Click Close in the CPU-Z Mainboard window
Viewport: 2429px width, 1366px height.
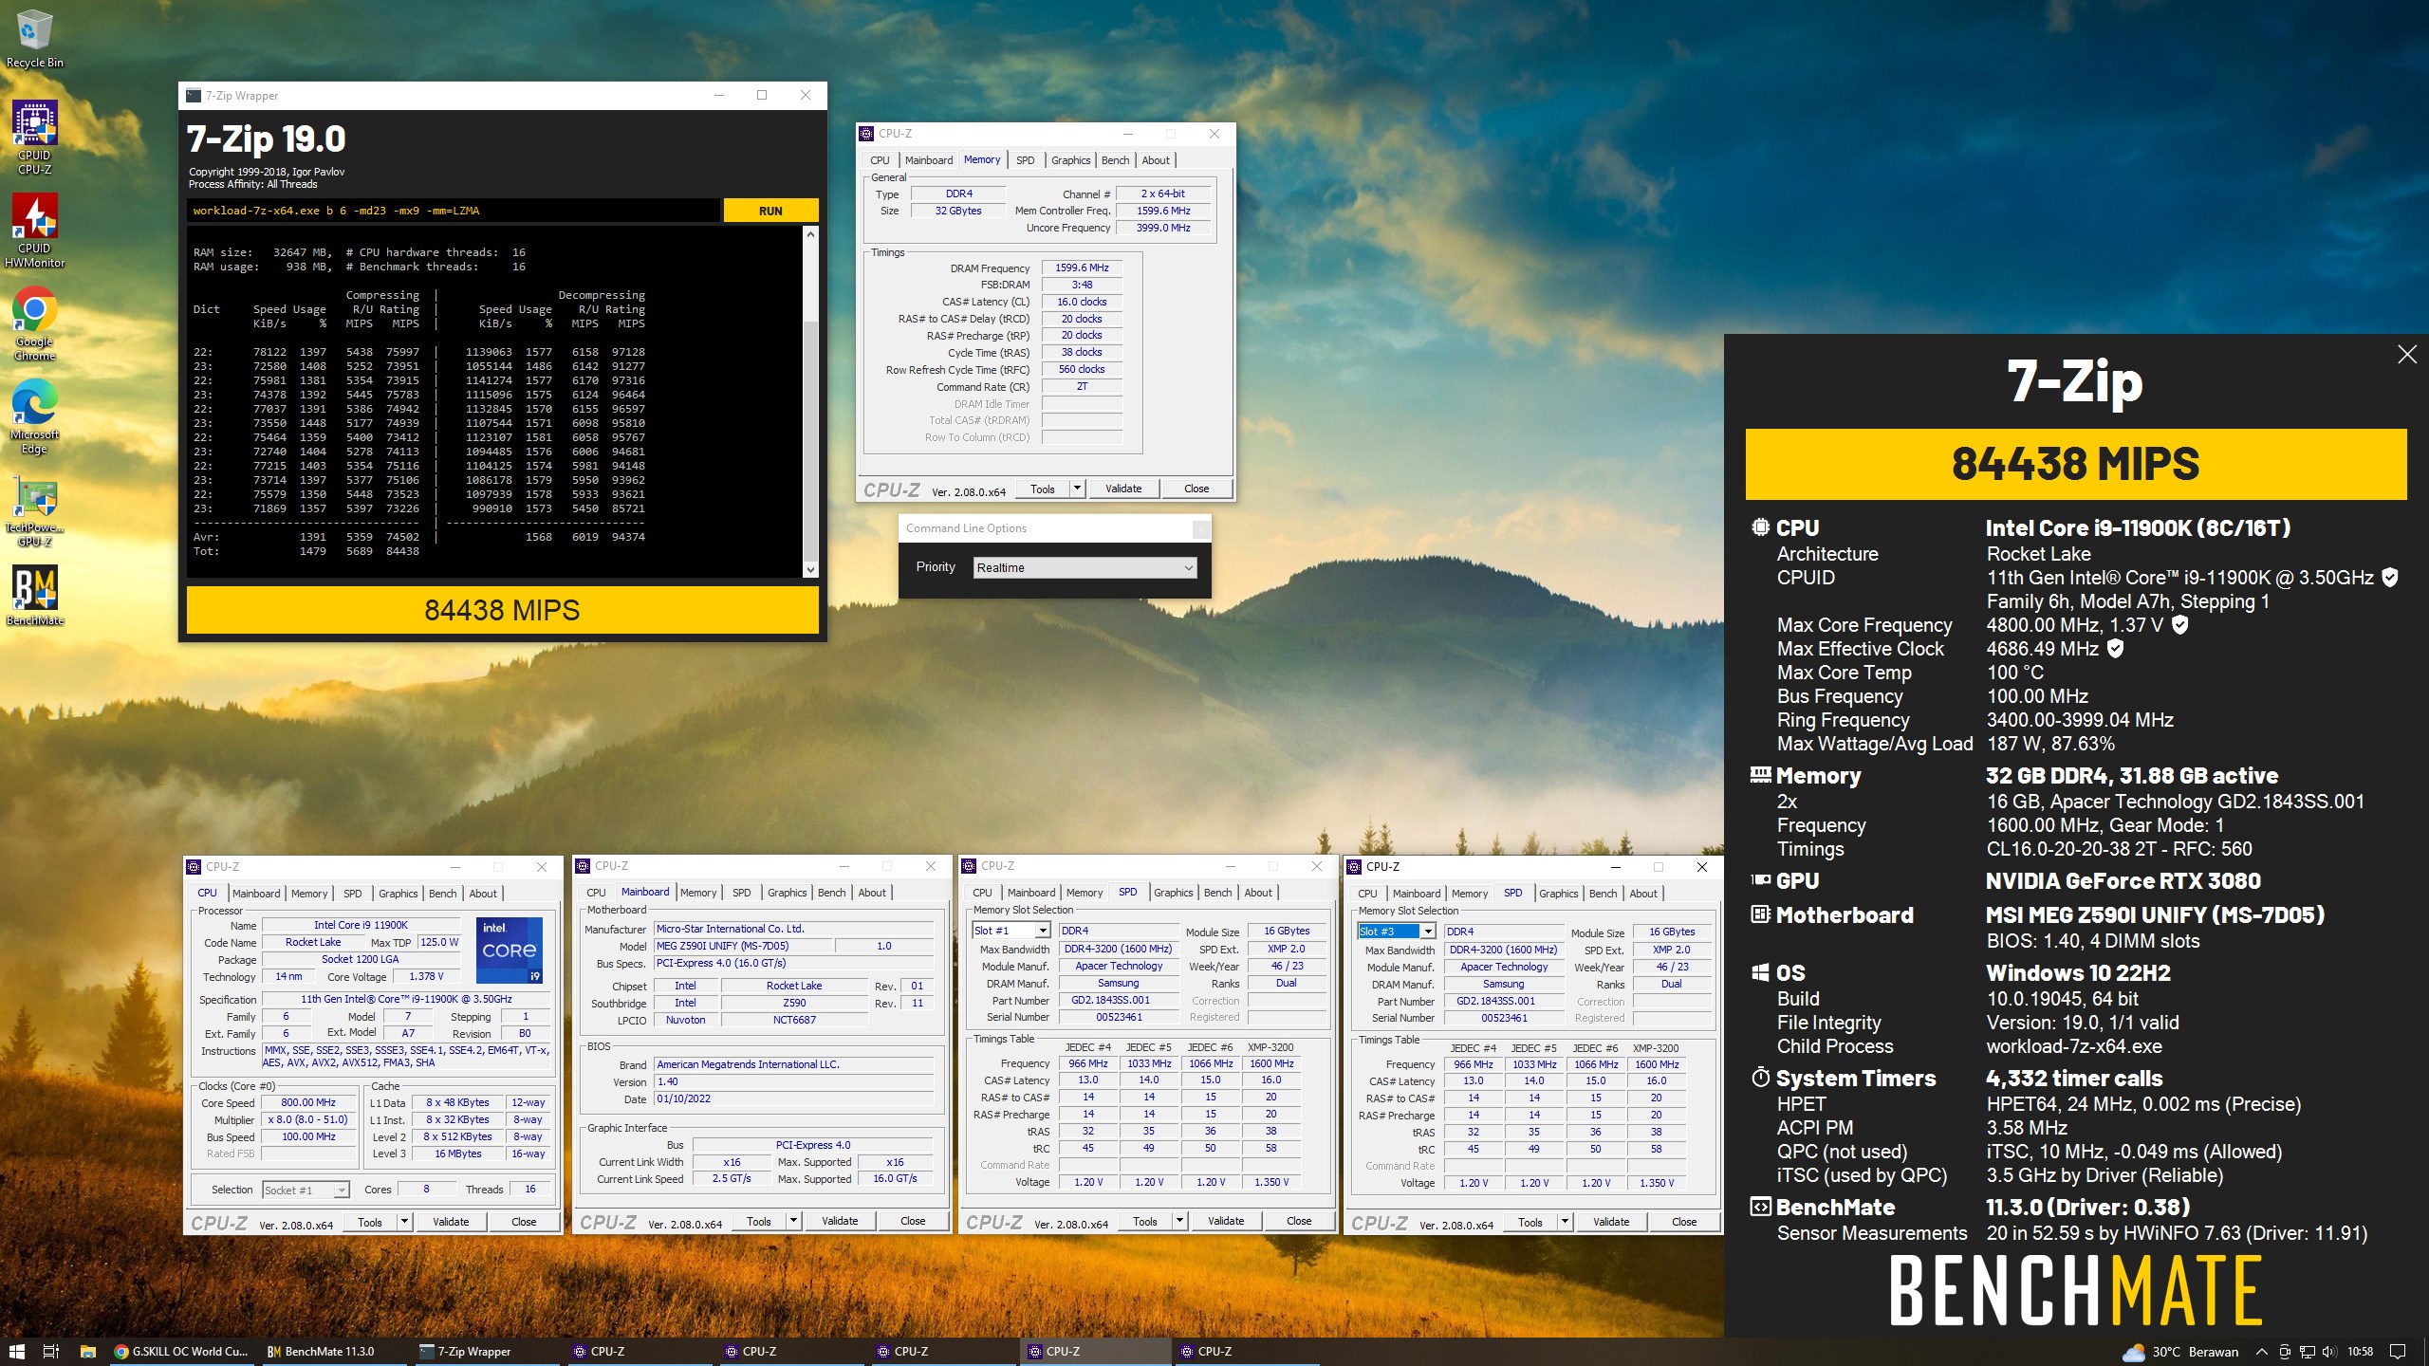[x=913, y=1221]
